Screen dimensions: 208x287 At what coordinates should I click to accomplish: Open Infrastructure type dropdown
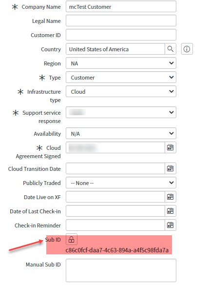(x=121, y=91)
